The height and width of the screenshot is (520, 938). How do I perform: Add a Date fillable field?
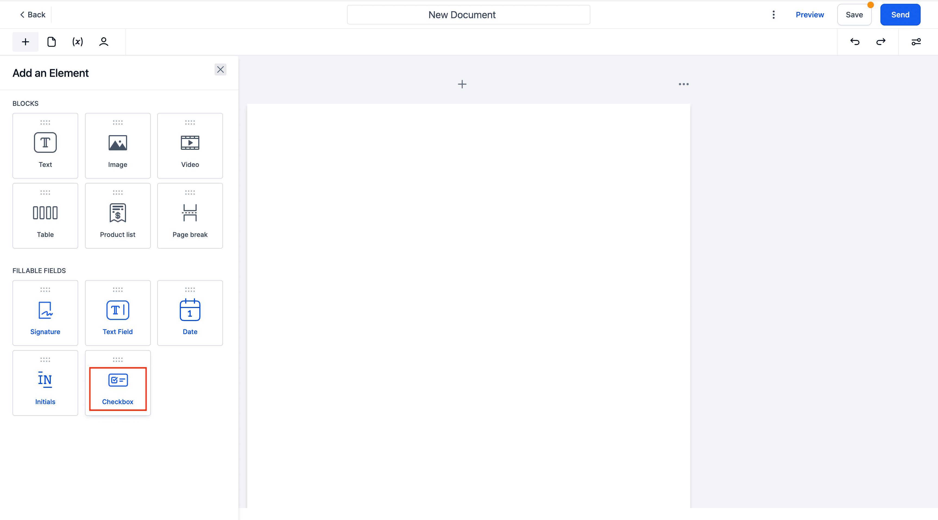pyautogui.click(x=190, y=313)
